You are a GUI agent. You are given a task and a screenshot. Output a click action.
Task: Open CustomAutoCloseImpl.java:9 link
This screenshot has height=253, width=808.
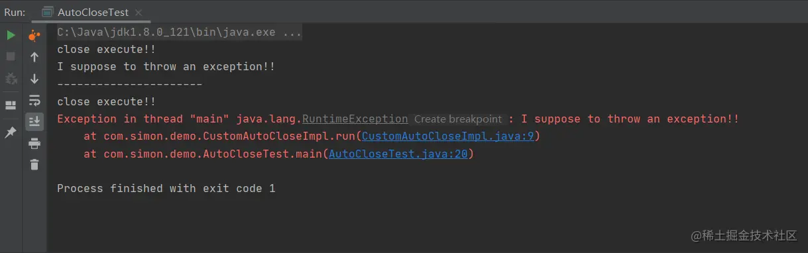[448, 136]
